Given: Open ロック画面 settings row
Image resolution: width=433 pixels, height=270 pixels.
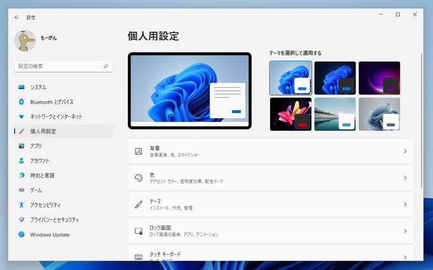Looking at the screenshot, I should coord(271,231).
